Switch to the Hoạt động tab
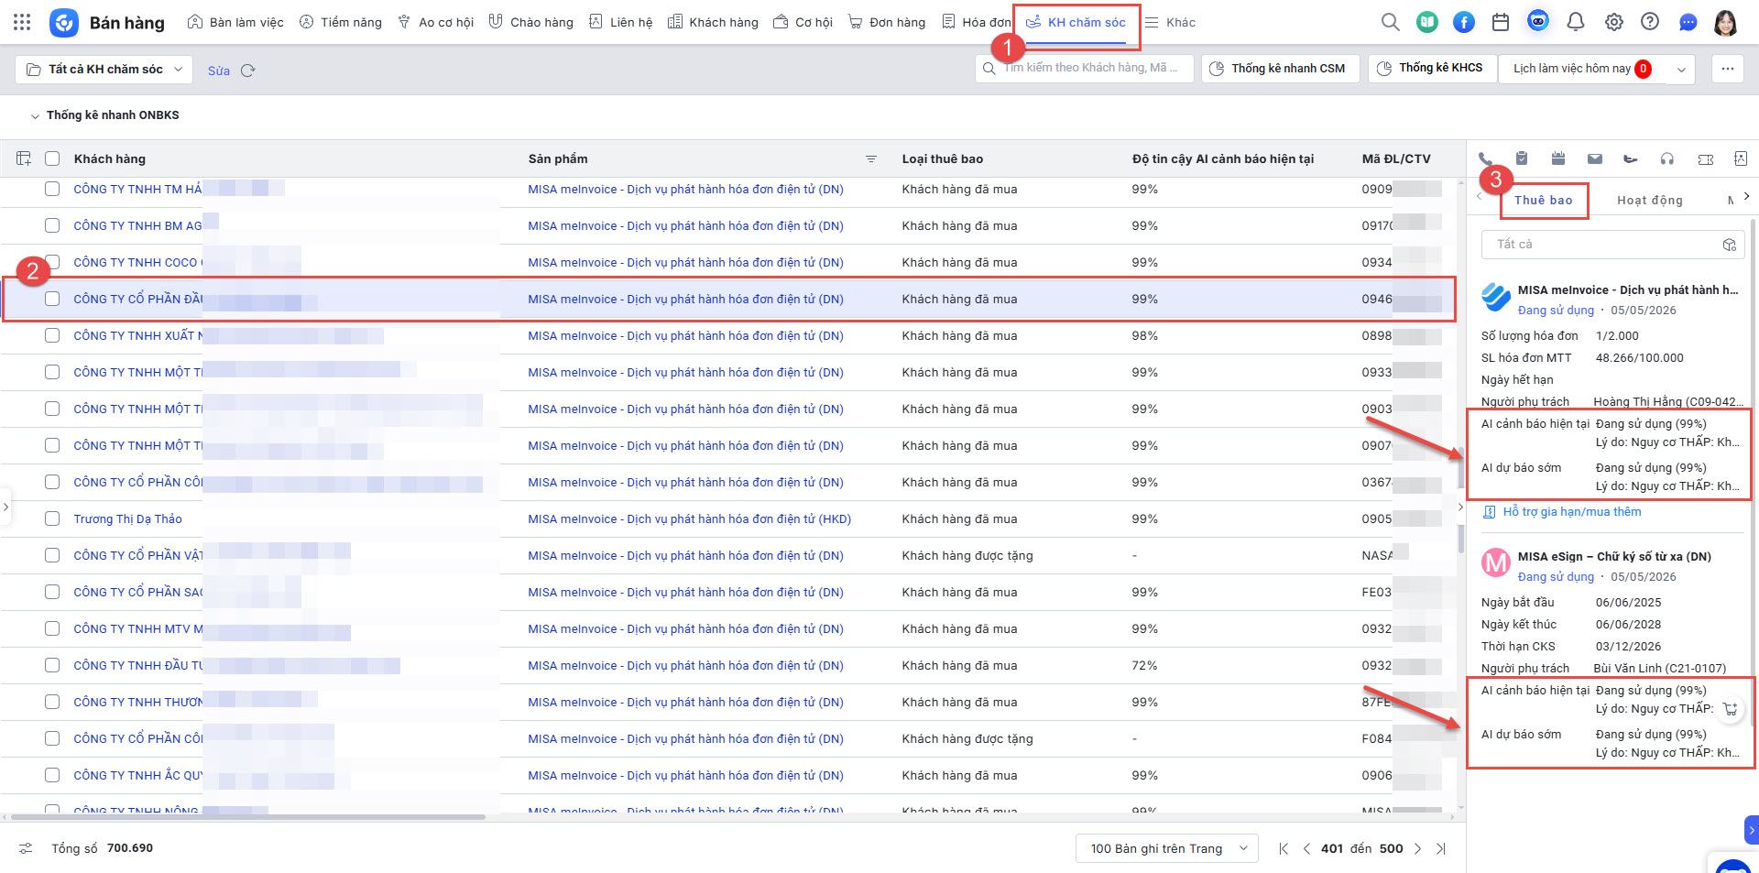The height and width of the screenshot is (873, 1759). pos(1649,200)
